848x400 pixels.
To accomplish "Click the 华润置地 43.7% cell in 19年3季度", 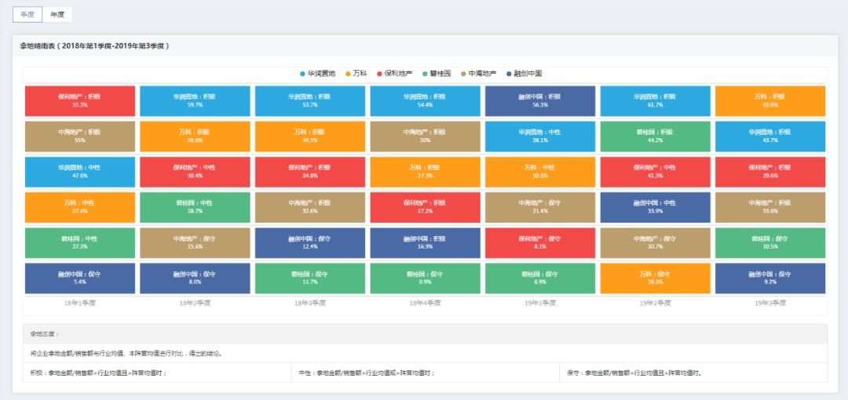I will [x=771, y=136].
